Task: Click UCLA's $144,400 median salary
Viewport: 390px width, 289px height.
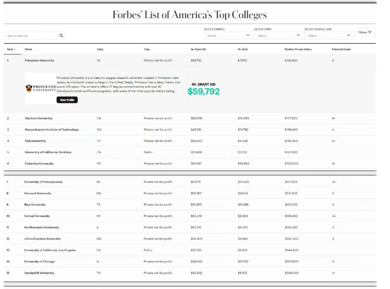Action: click(291, 250)
